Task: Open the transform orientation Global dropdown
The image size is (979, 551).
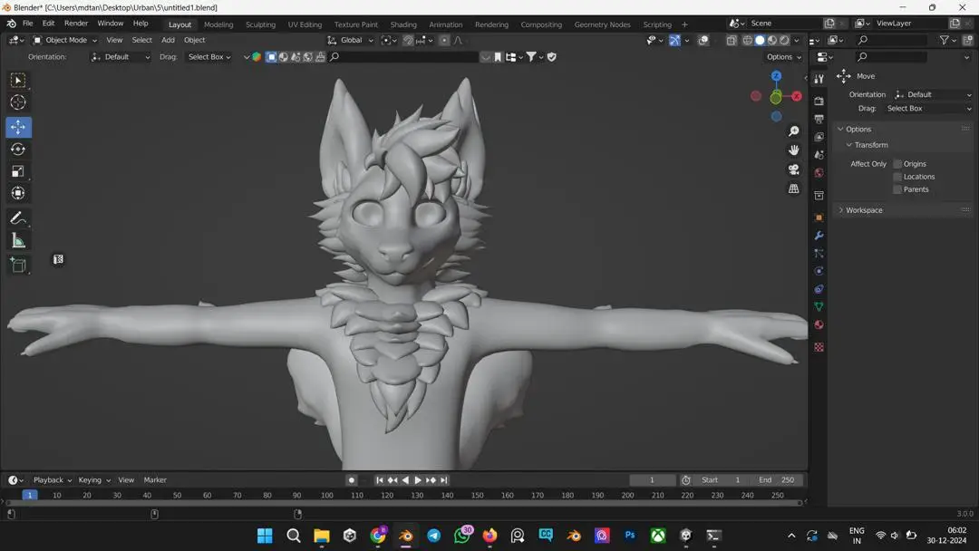Action: click(x=351, y=40)
